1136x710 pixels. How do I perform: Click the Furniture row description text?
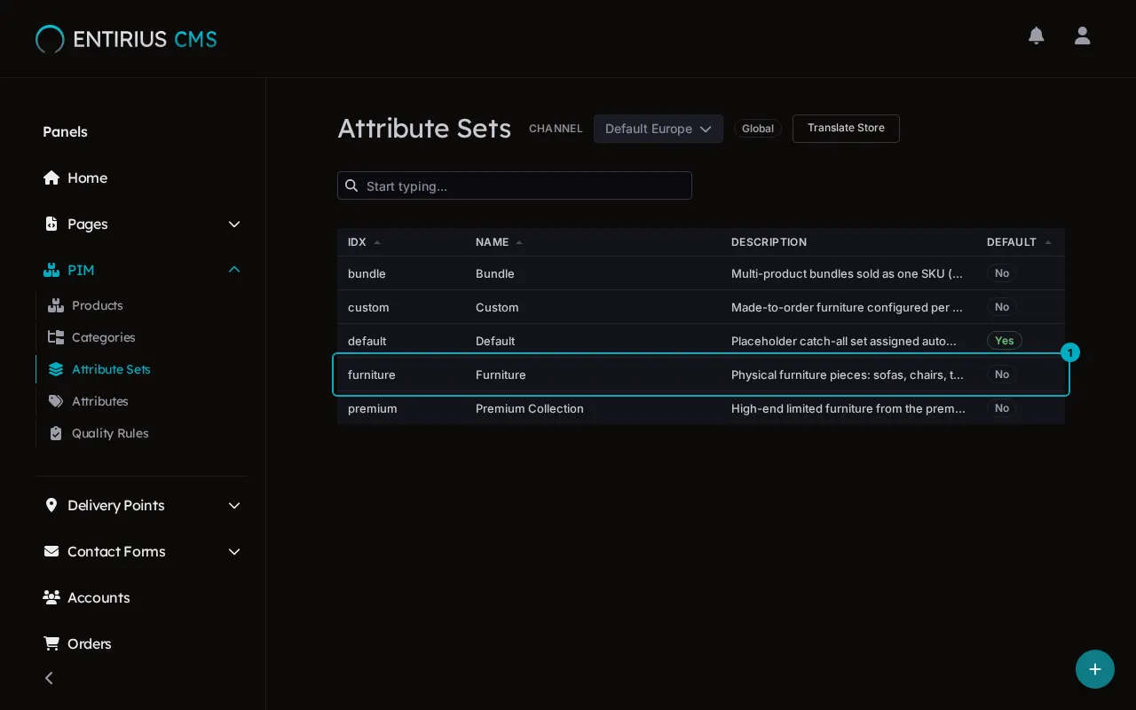coord(848,375)
